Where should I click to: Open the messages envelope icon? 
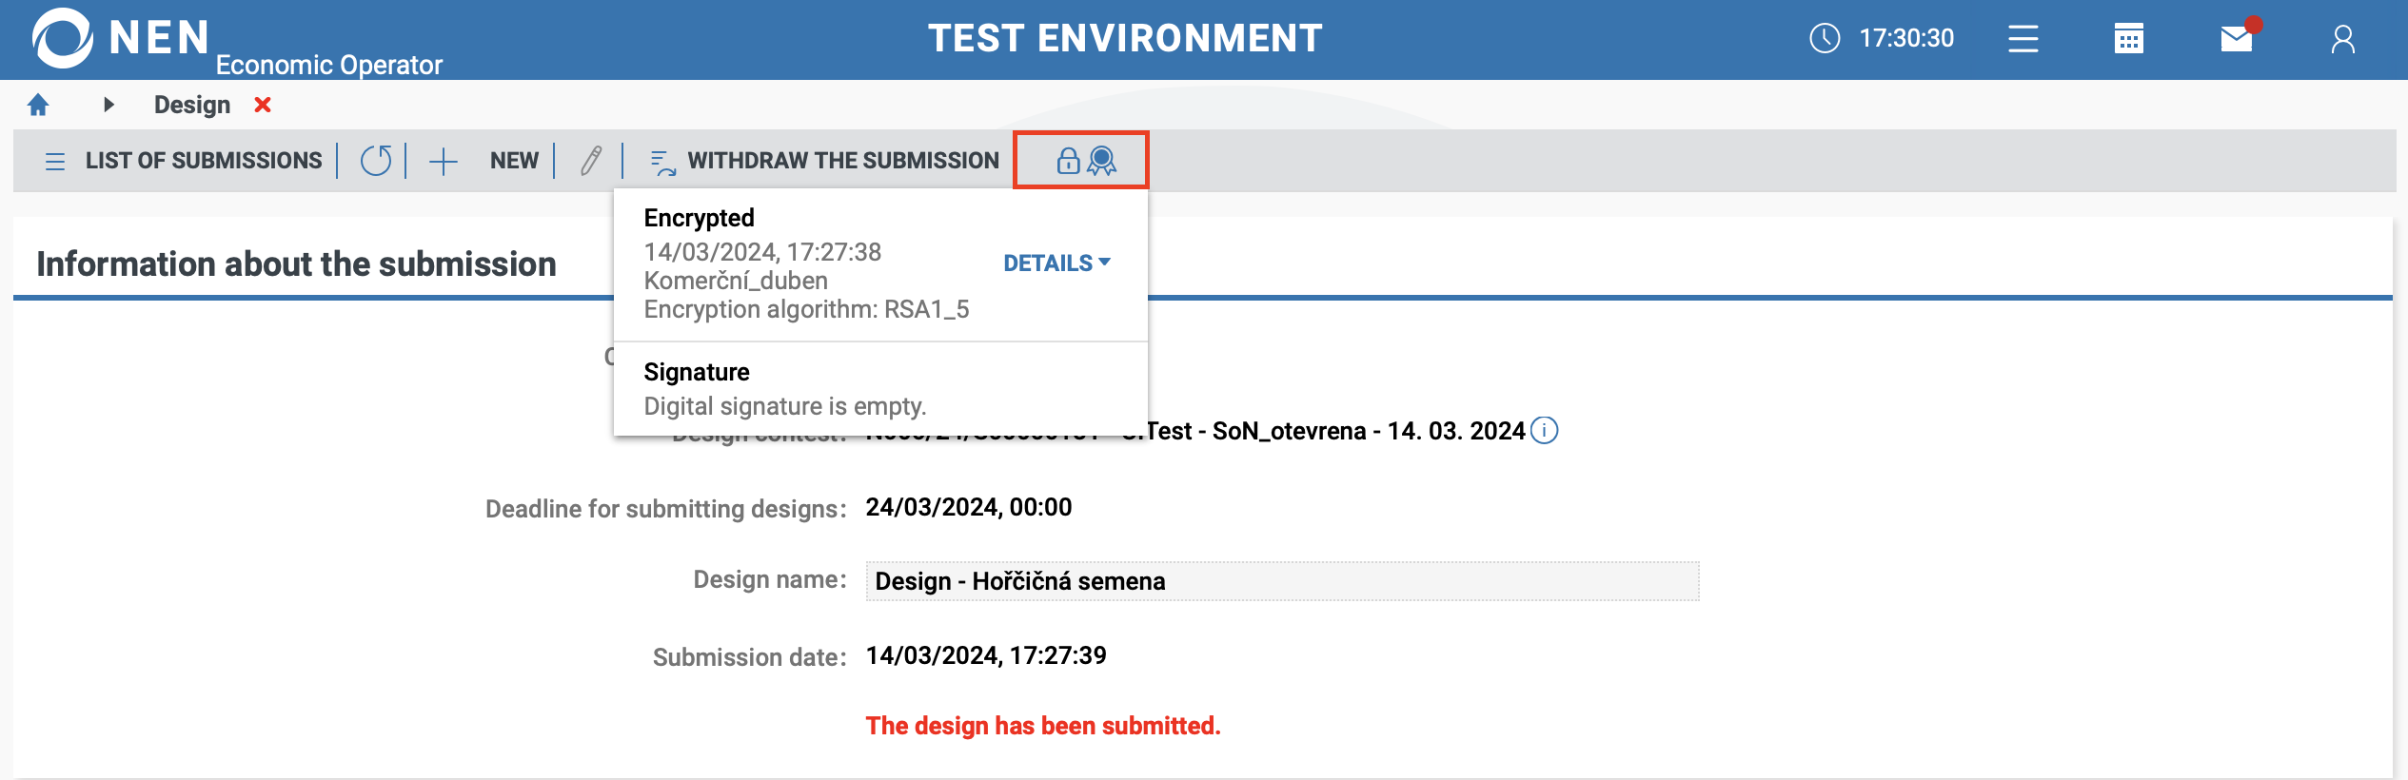tap(2237, 39)
